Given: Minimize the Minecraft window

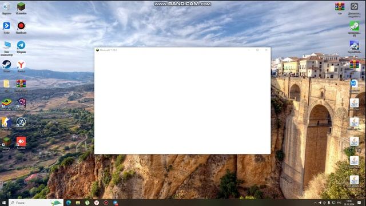Looking at the screenshot, I should tap(249, 50).
